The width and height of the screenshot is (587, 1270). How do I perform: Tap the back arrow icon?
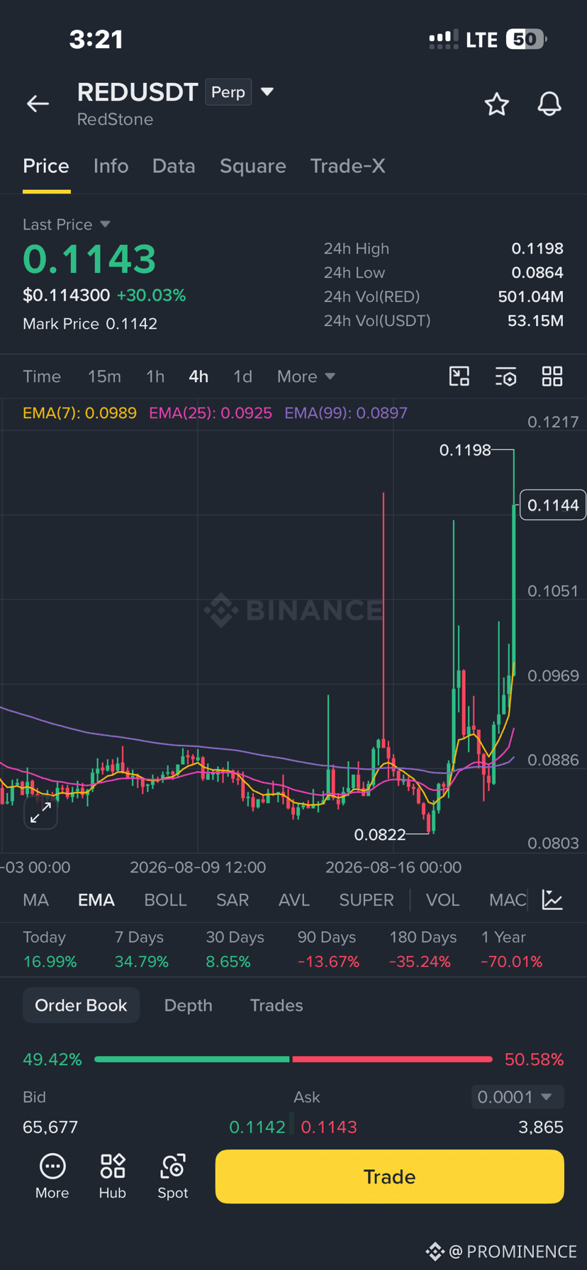pyautogui.click(x=38, y=104)
